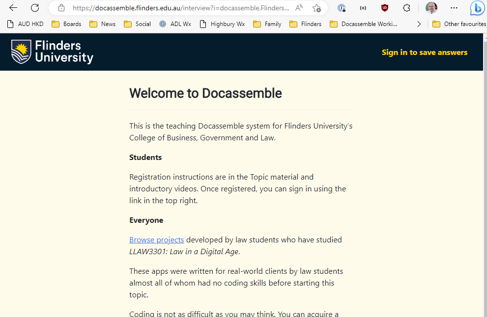The width and height of the screenshot is (487, 317).
Task: Click inside the address bar
Action: [172, 8]
